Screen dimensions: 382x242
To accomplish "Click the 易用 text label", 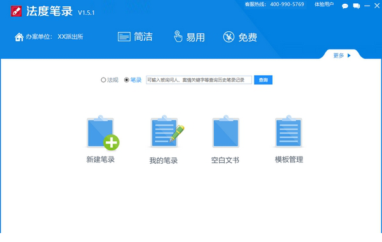I will point(195,38).
